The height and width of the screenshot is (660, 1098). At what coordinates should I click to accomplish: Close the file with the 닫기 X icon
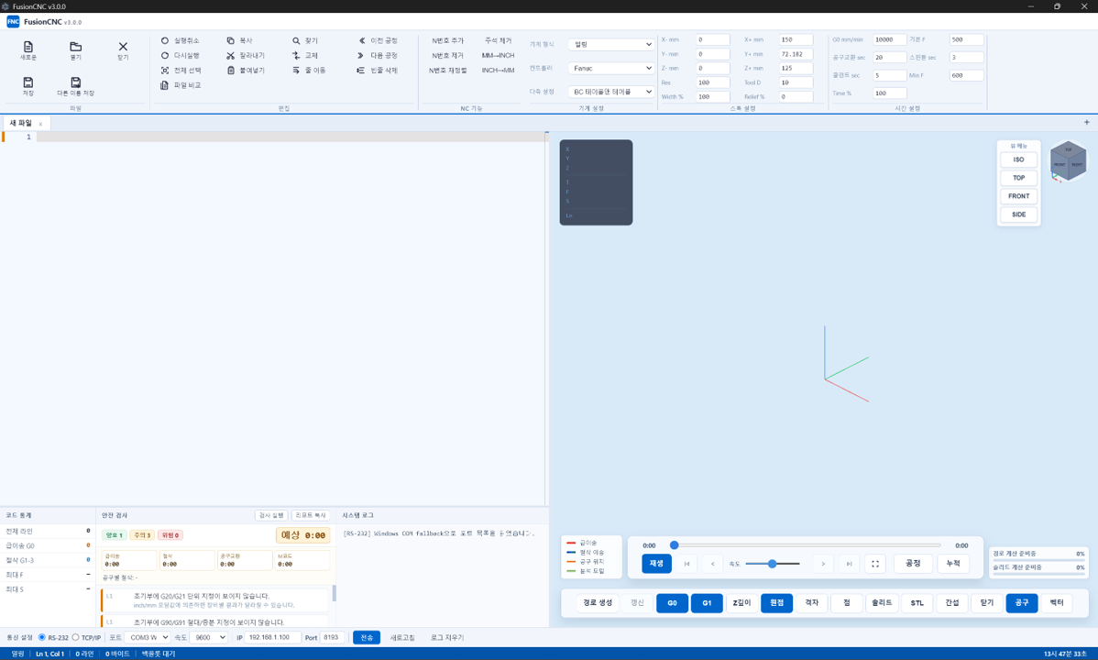coord(123,47)
